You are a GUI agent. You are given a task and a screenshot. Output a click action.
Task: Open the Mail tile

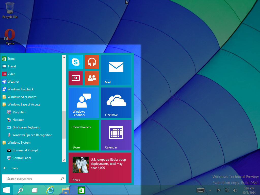point(116,70)
